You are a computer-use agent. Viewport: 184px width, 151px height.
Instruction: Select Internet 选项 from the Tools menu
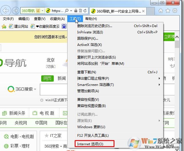(x=90, y=144)
